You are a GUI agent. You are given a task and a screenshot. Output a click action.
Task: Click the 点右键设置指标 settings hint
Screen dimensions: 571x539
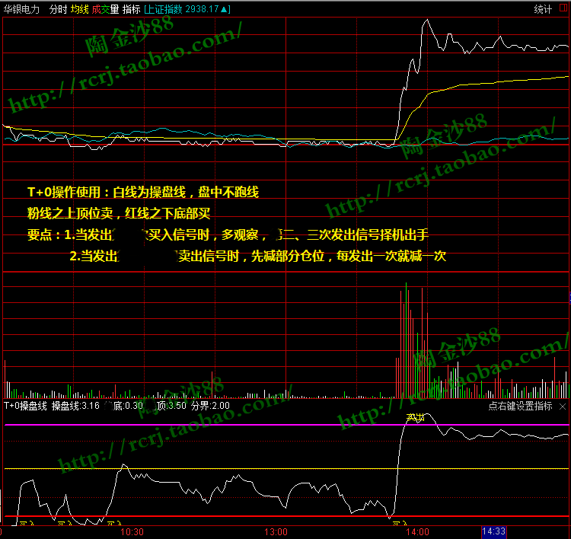520,407
